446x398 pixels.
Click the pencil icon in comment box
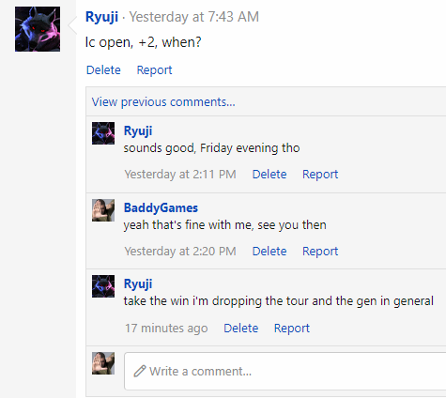point(140,371)
